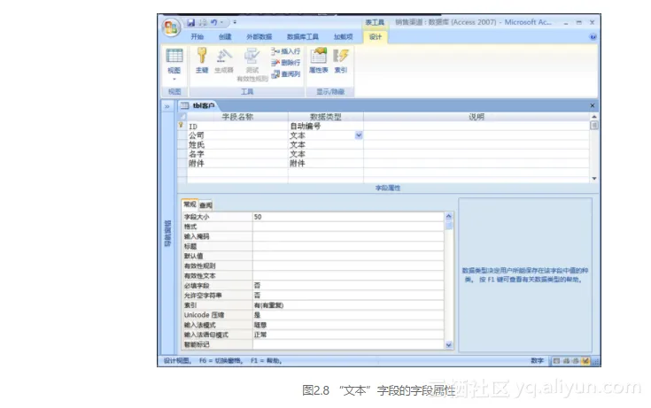This screenshot has height=408, width=651.
Task: Click the 索引 property value 有(有重复)
Action: (348, 305)
